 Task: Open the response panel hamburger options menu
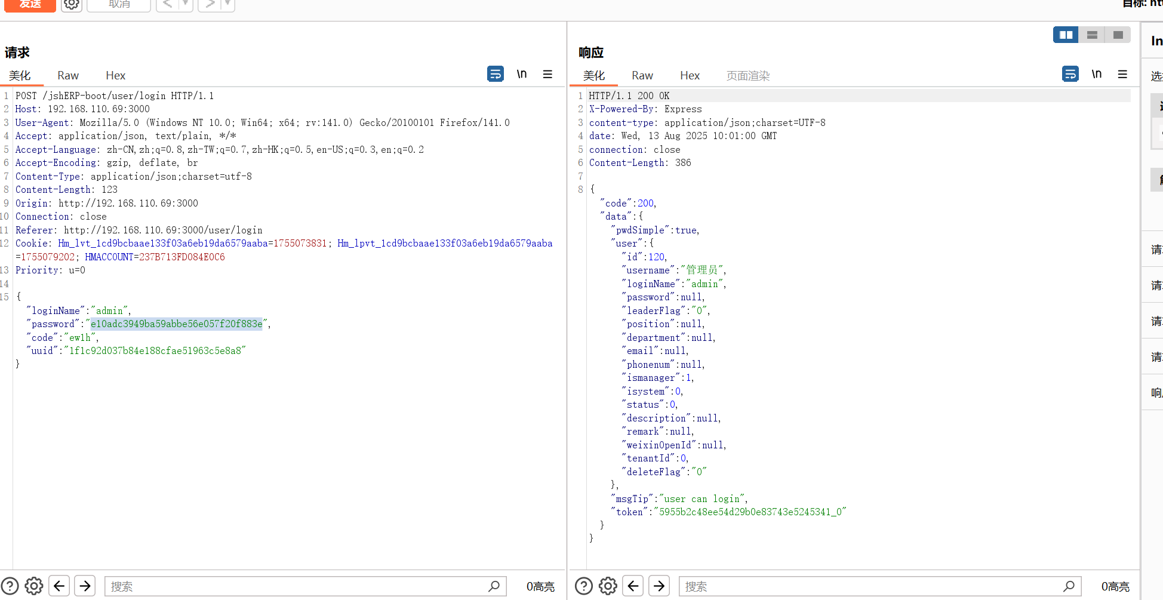1122,74
